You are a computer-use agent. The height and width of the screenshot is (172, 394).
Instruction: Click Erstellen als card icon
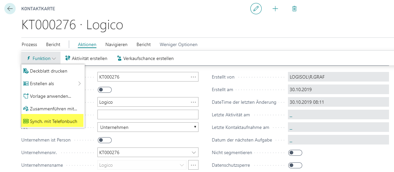[x=26, y=84]
